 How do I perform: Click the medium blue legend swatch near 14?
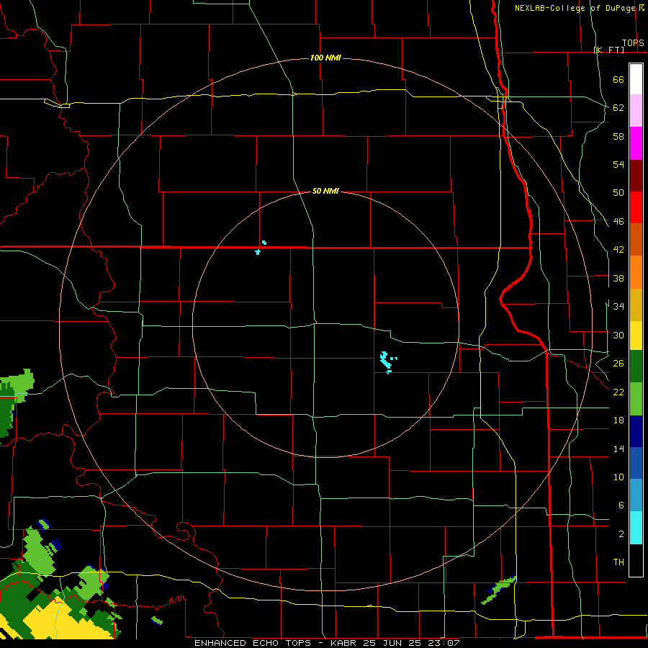click(x=636, y=463)
